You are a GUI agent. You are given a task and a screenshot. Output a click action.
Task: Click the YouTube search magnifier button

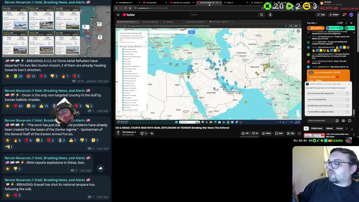tap(261, 15)
